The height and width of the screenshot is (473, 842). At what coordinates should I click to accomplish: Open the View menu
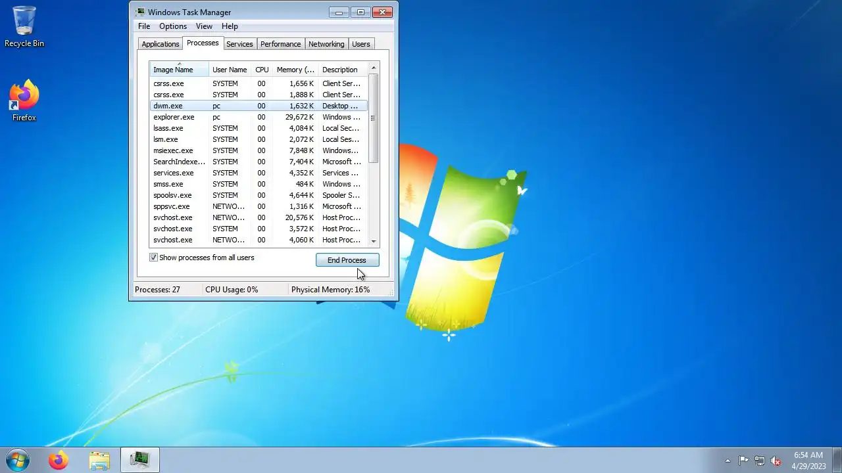[204, 26]
